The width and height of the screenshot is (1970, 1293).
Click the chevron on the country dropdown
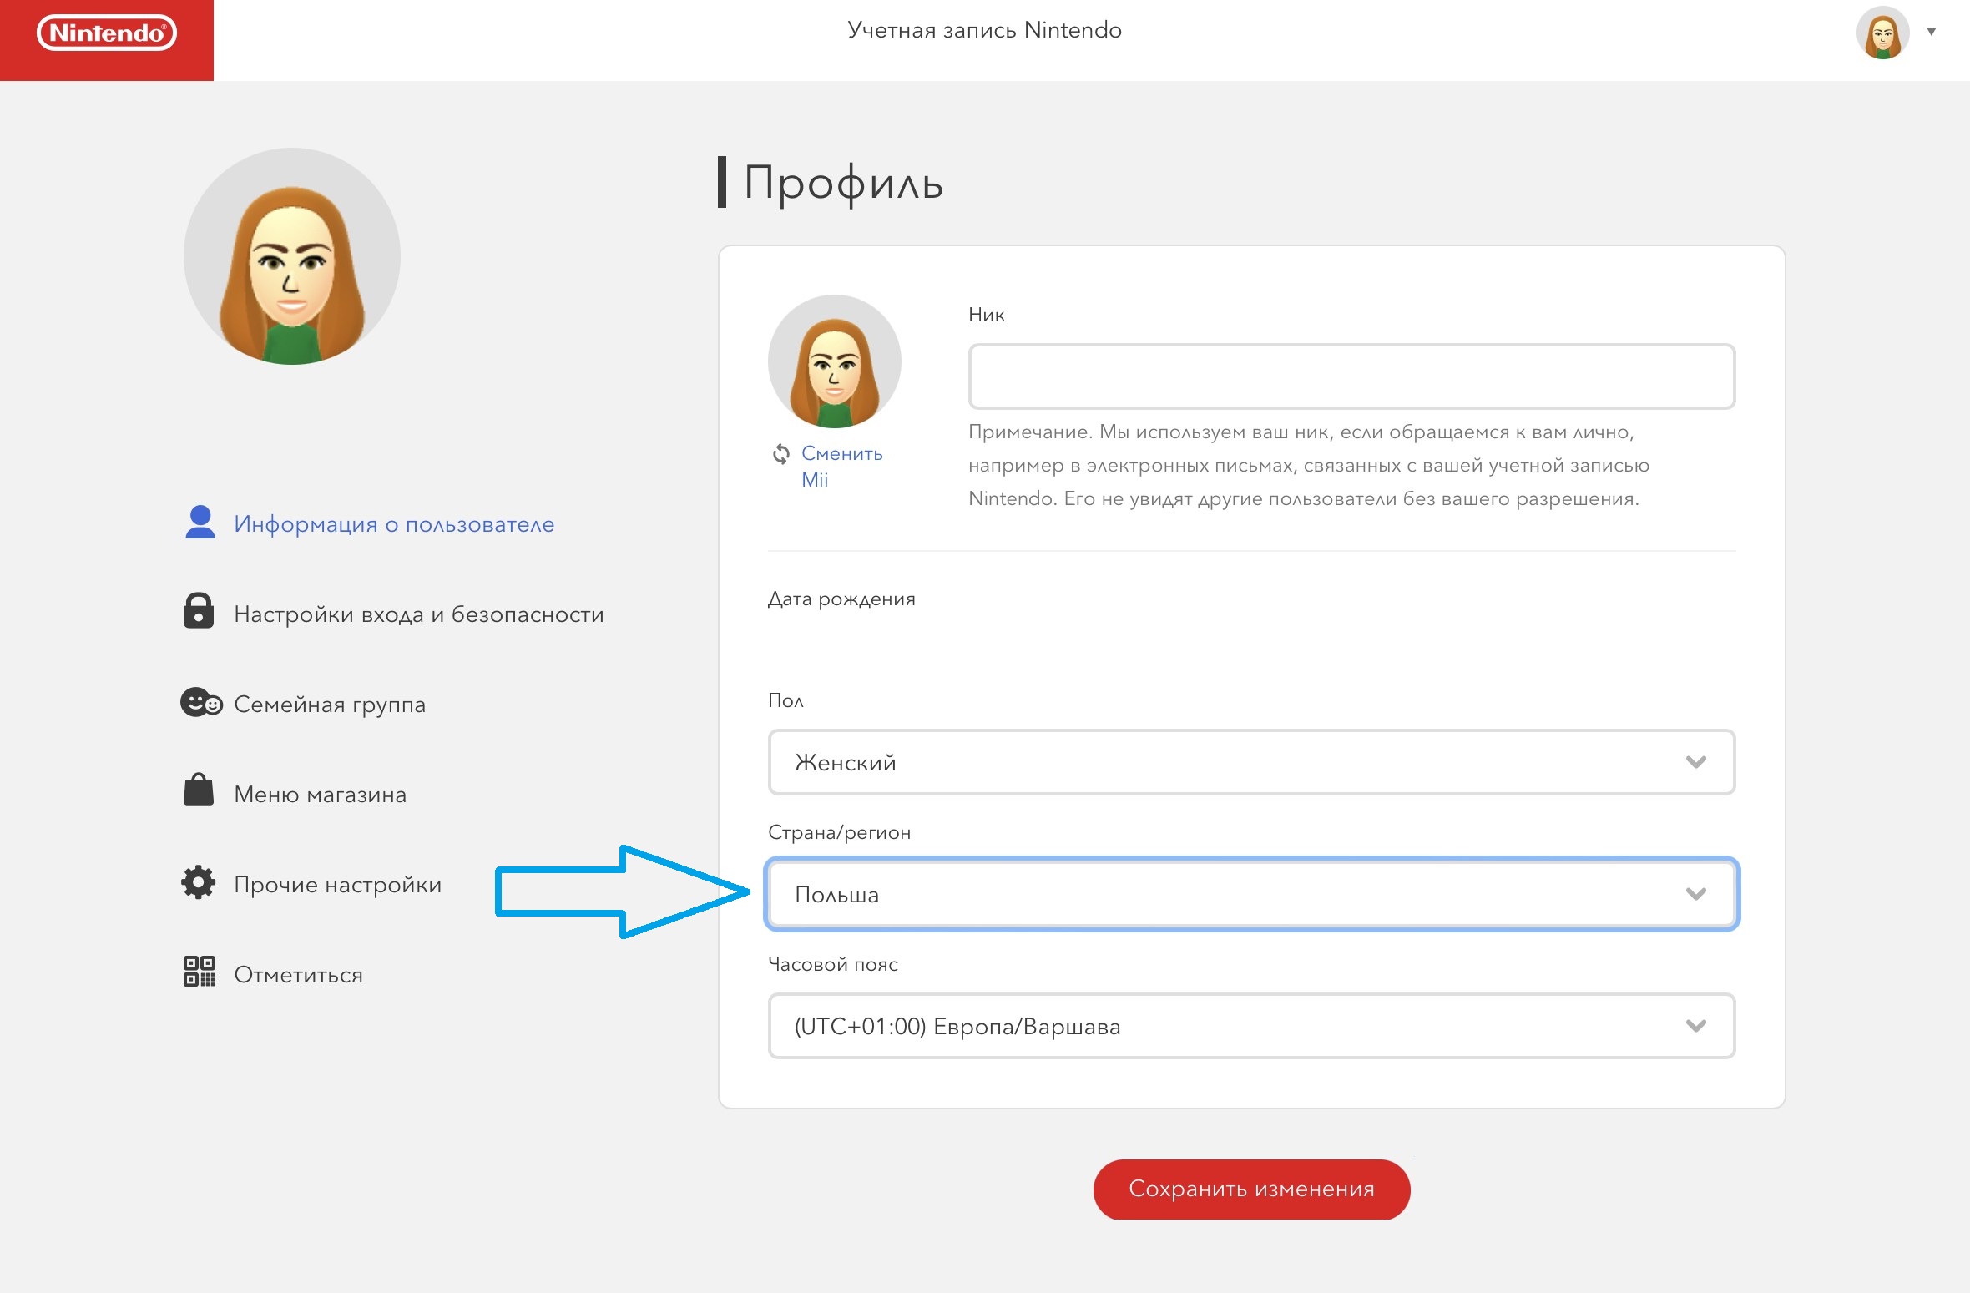point(1695,894)
